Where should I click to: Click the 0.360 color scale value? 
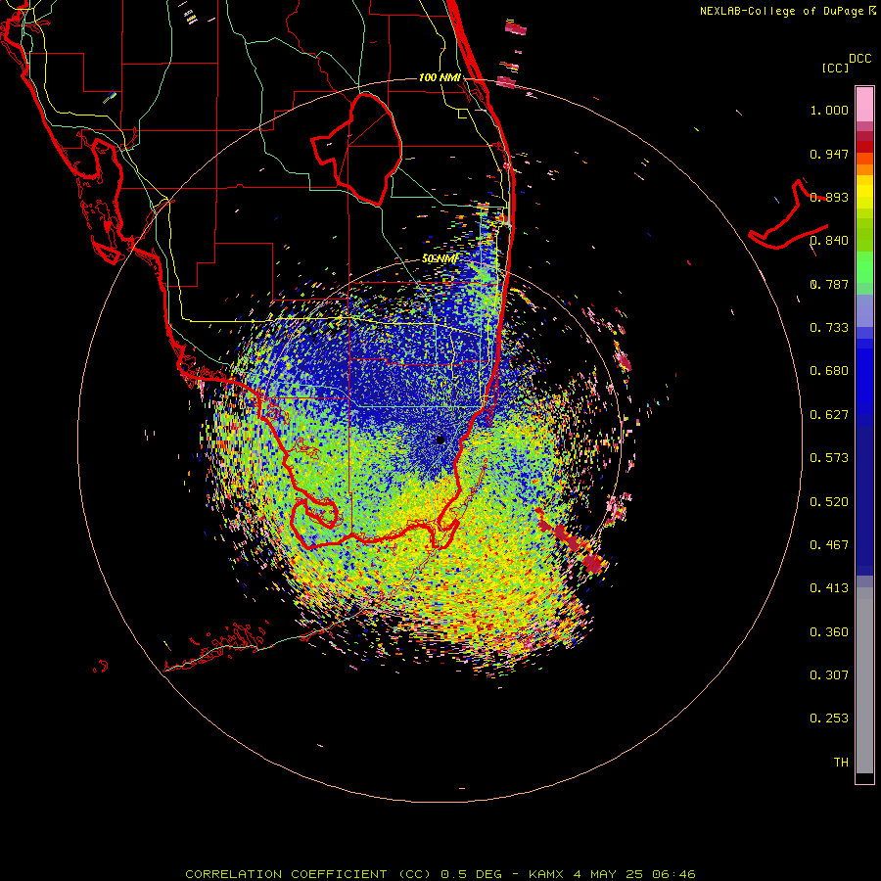pyautogui.click(x=829, y=632)
